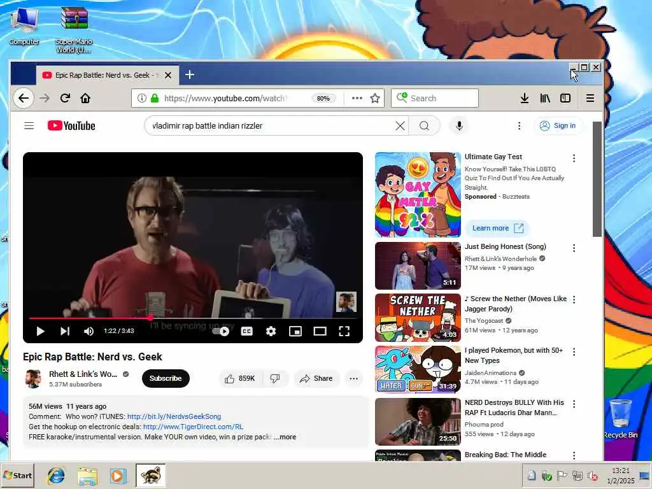Play the video
The height and width of the screenshot is (489, 652).
(40, 331)
